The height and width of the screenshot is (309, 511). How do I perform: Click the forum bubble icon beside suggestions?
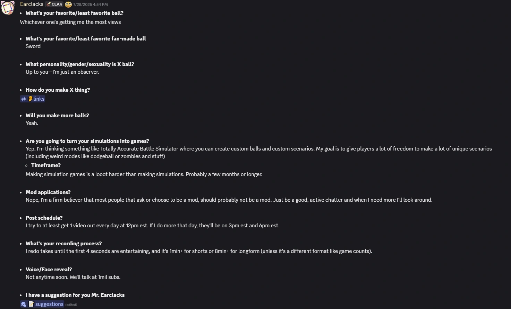pyautogui.click(x=24, y=304)
